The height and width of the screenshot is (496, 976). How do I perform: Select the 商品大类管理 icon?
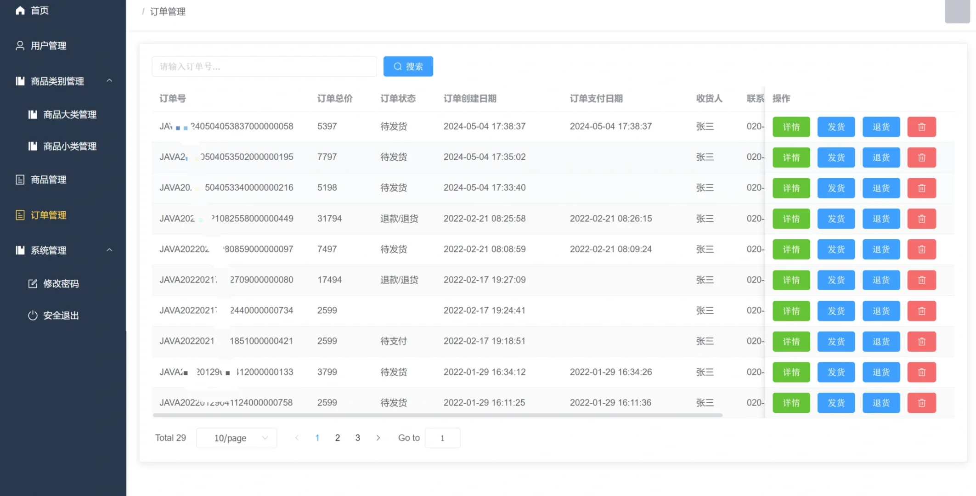(32, 114)
